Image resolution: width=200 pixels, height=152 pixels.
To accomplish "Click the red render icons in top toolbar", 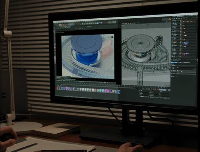I will point(106,22).
